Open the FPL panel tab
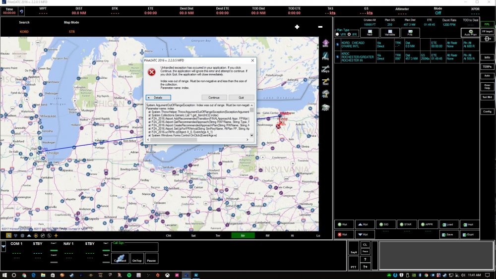Screen dimensions: 496x279 pyautogui.click(x=487, y=24)
